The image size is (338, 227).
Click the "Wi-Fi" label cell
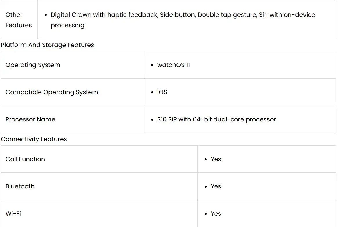(x=13, y=214)
